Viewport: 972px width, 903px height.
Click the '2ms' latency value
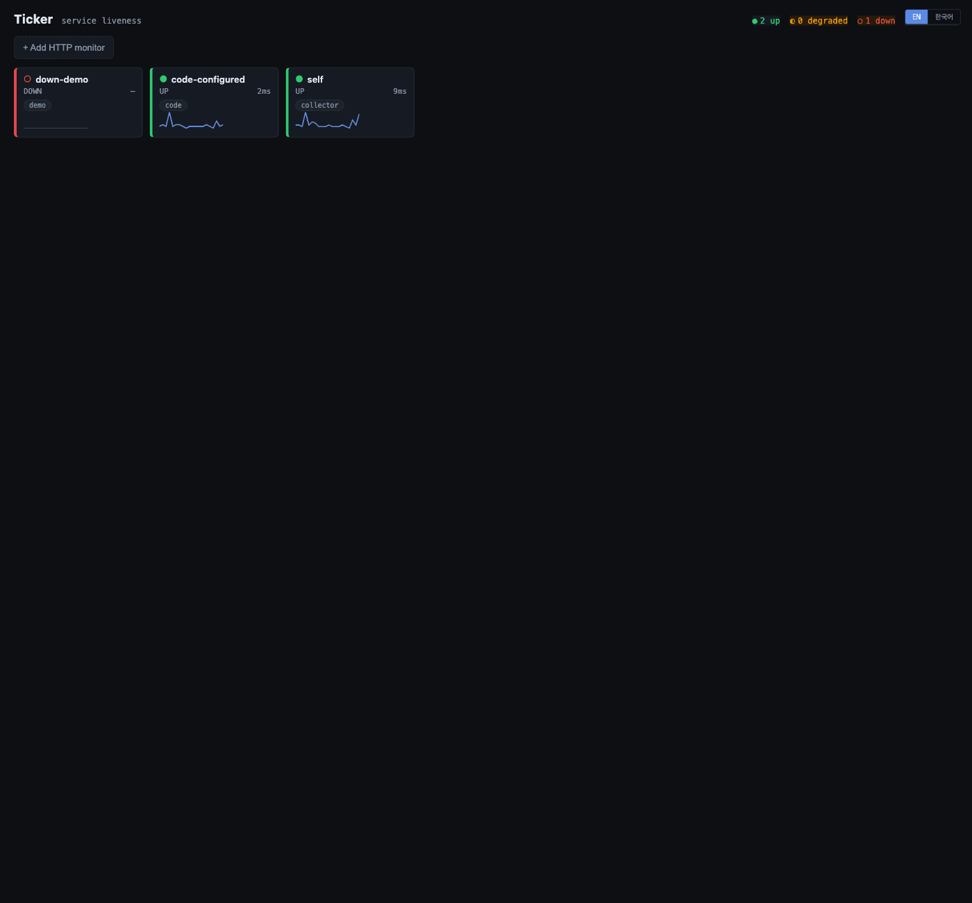264,92
